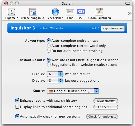Screen dimensions: 135x126
Task: Show more toolbar items via double chevron
Action: pyautogui.click(x=130, y=13)
